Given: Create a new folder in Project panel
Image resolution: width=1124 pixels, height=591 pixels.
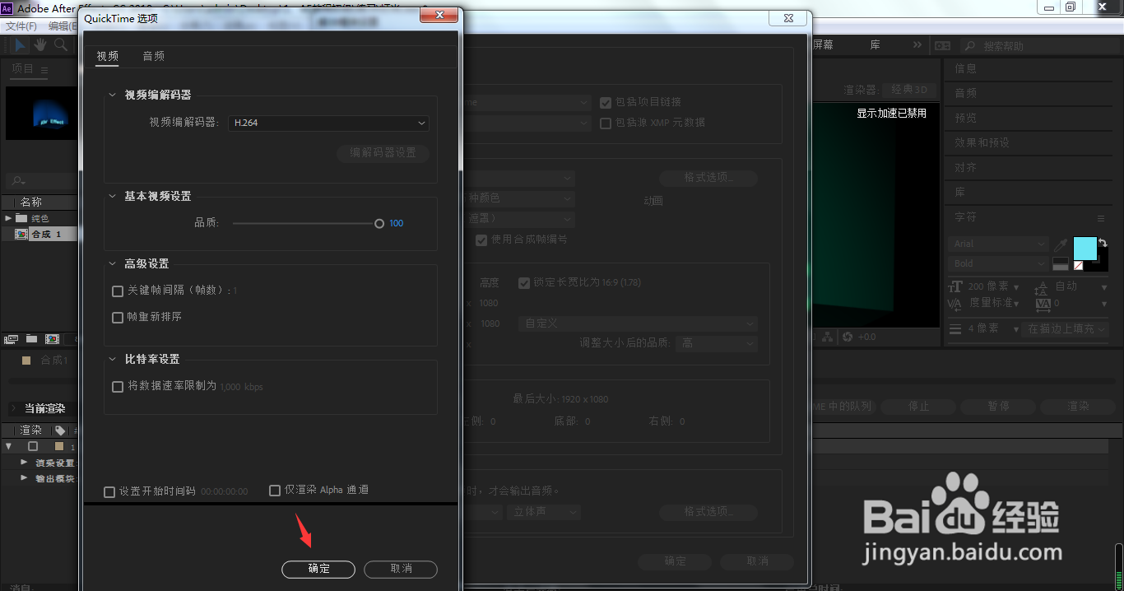Looking at the screenshot, I should (x=31, y=338).
